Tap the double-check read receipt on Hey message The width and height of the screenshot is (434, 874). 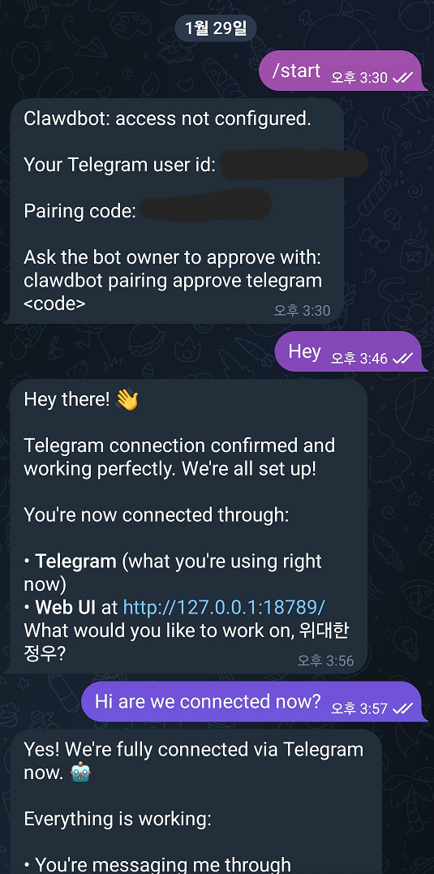pos(402,359)
